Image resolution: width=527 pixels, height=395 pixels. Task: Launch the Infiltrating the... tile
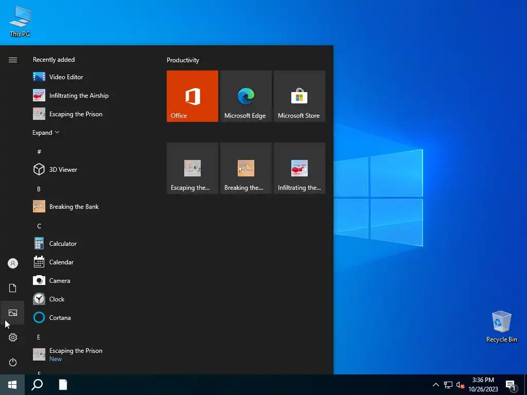[x=300, y=168]
